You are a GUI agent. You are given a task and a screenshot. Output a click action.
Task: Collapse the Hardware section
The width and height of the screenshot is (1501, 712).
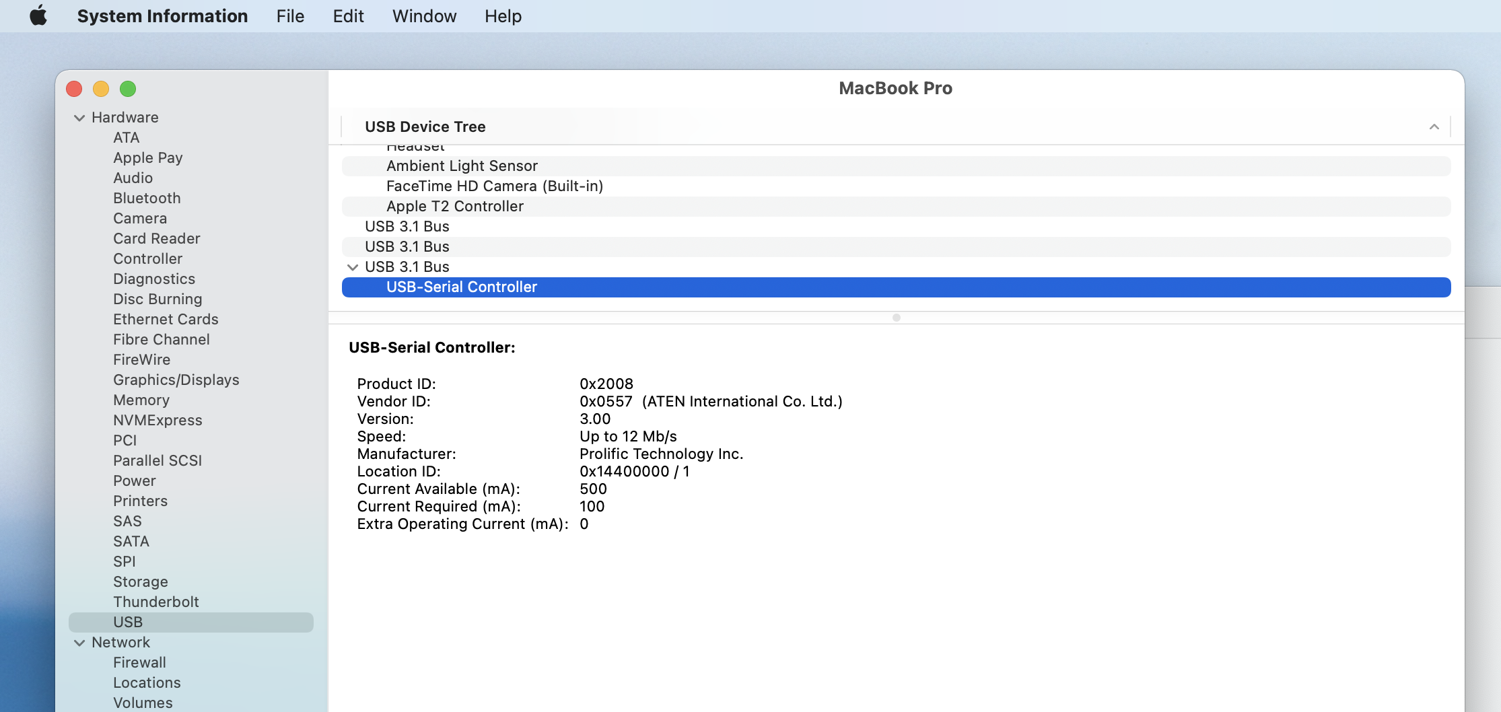tap(79, 118)
